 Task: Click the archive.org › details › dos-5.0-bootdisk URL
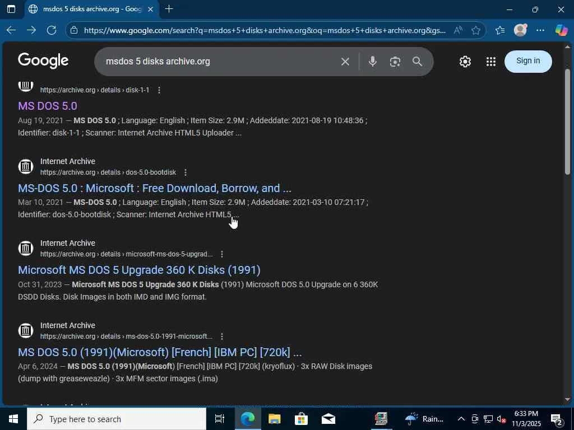point(108,172)
